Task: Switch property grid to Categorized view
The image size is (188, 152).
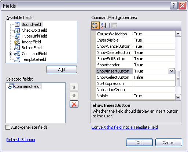Action: click(95, 26)
